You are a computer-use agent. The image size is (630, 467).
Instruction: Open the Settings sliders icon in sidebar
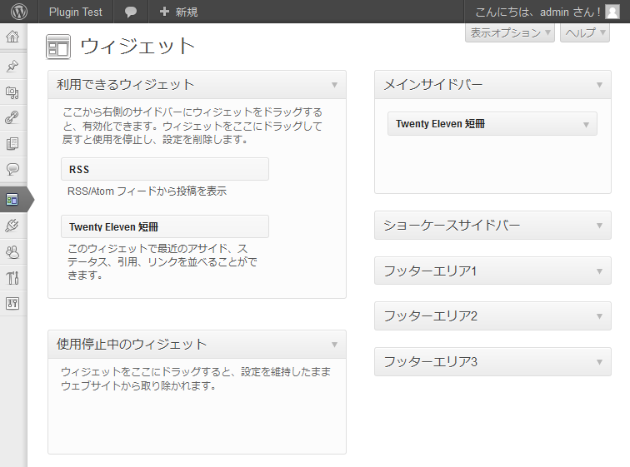[12, 303]
